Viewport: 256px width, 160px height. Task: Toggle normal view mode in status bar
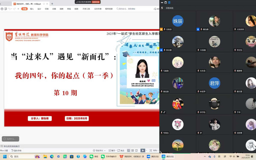[129, 150]
